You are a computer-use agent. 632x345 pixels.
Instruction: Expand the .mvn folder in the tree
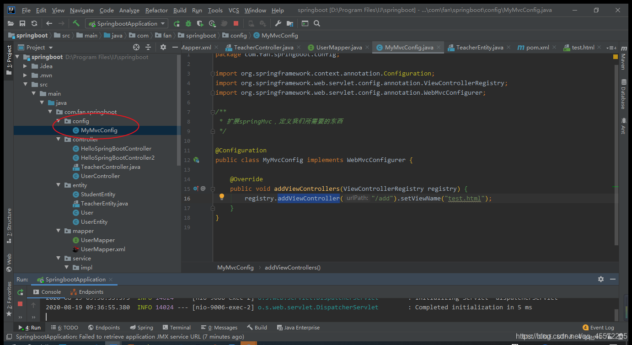[x=26, y=75]
